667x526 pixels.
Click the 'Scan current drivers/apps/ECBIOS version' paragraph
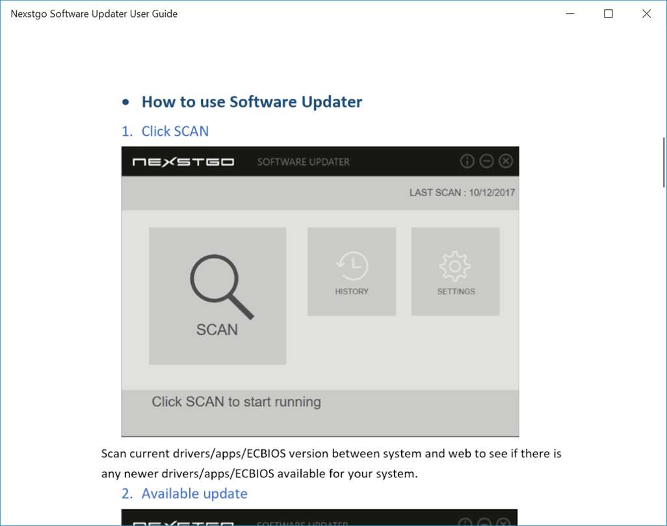pos(332,464)
